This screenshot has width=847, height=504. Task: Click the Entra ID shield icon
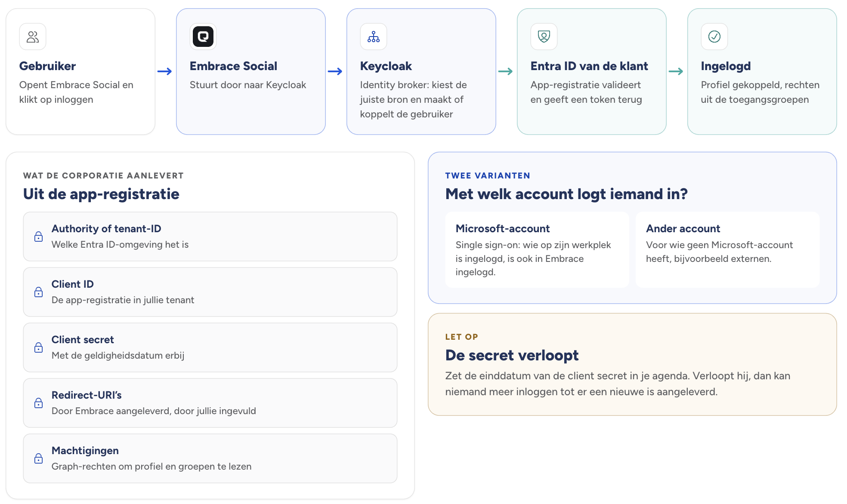(x=544, y=37)
